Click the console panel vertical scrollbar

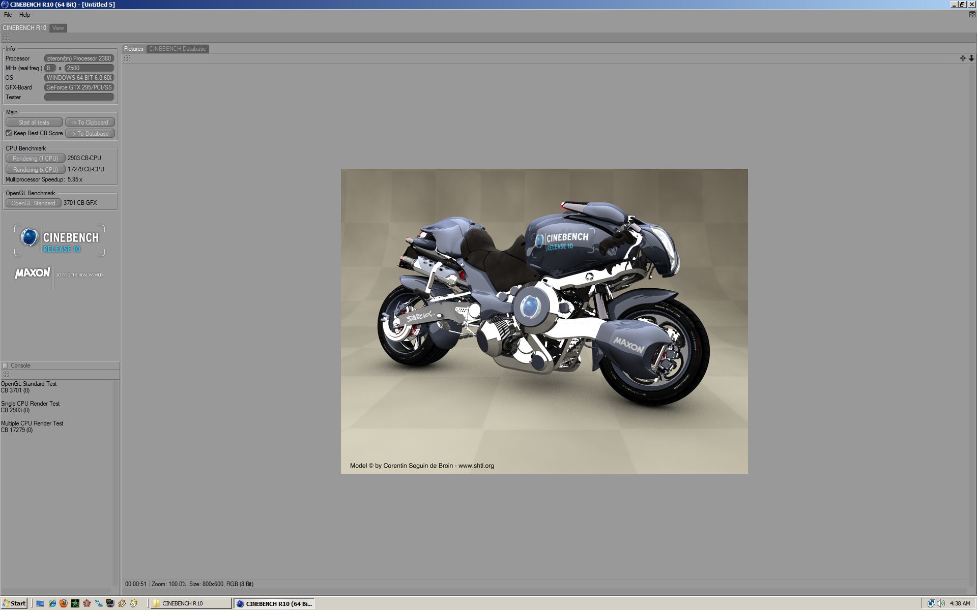pyautogui.click(x=115, y=483)
